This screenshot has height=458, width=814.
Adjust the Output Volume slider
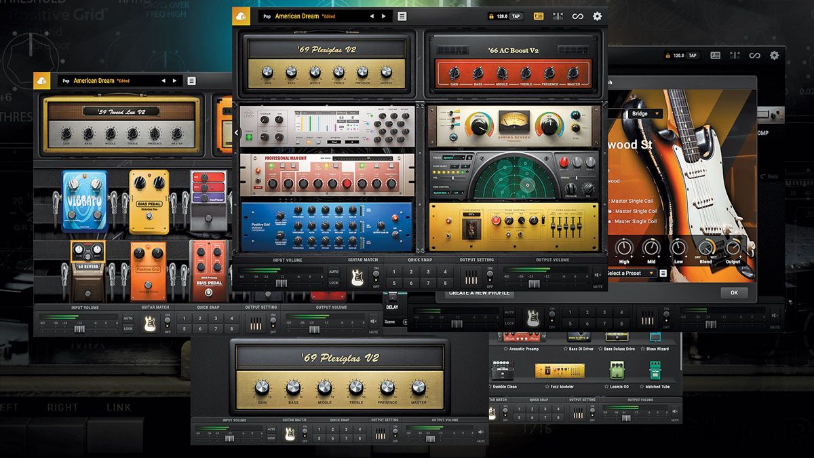click(535, 282)
